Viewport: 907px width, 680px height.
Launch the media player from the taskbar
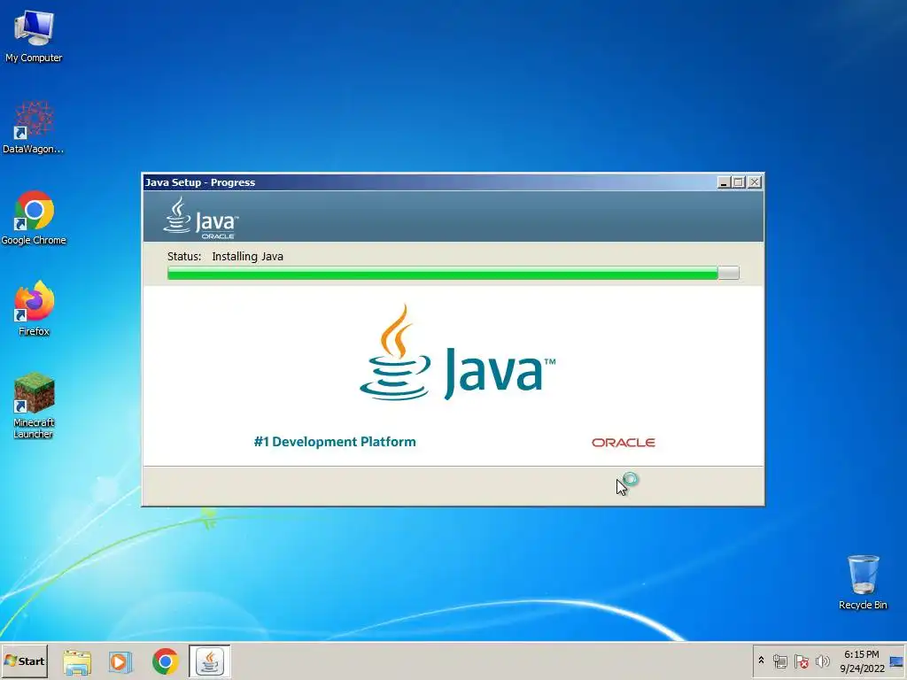click(x=120, y=662)
